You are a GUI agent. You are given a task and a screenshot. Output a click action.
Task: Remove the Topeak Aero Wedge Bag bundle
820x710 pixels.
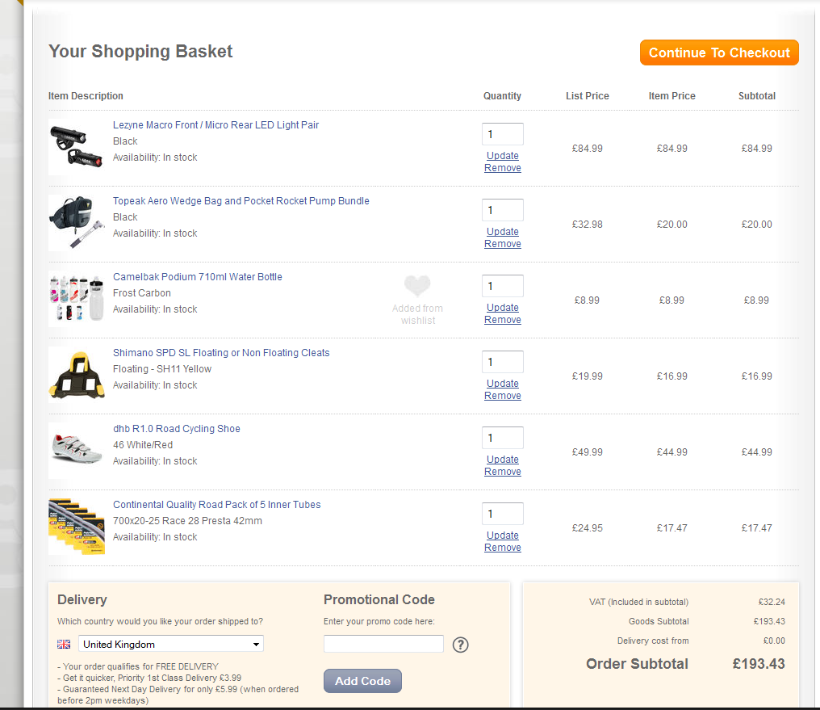502,244
